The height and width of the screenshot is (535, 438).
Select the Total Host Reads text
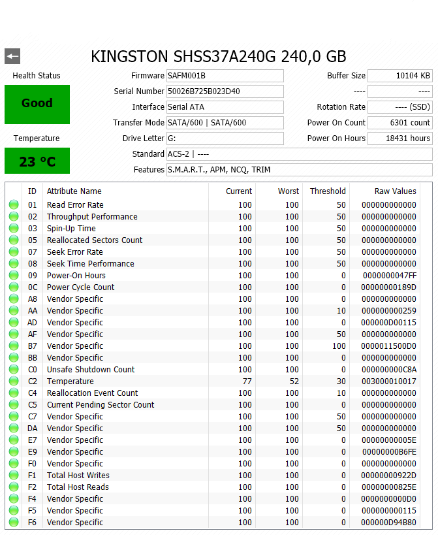pyautogui.click(x=78, y=487)
